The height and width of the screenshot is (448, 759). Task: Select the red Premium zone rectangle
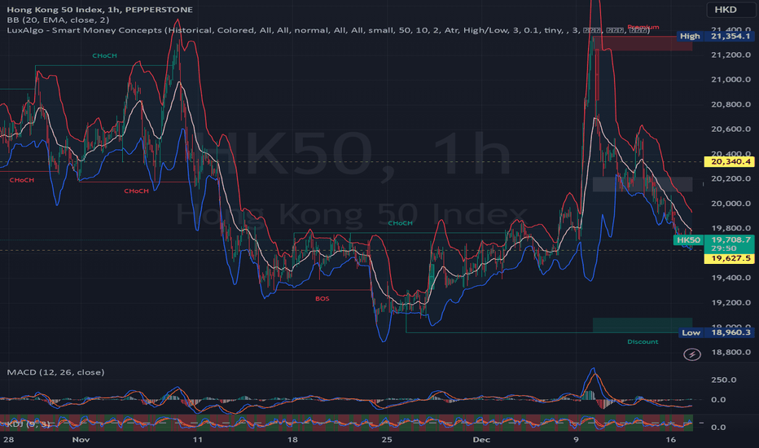click(642, 43)
